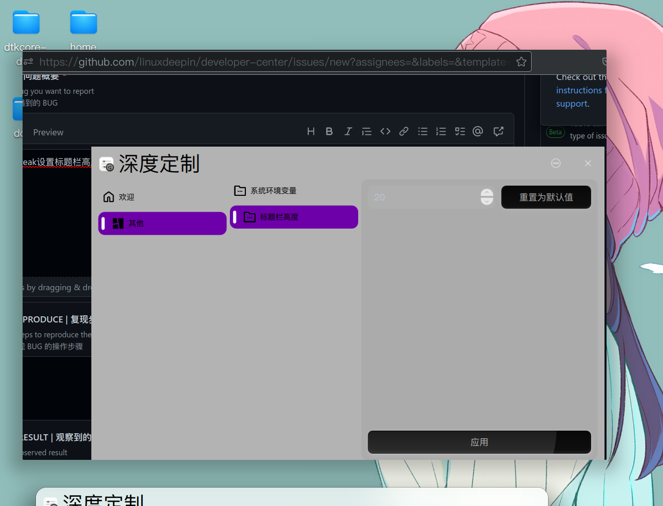Toggle bold formatting in the GitHub editor

tap(329, 131)
